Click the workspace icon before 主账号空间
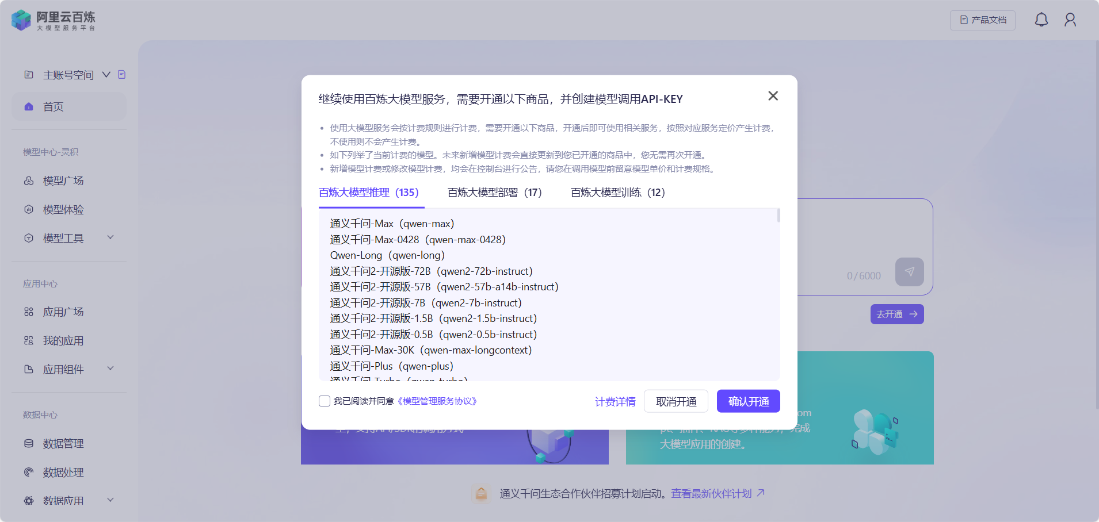Viewport: 1099px width, 522px height. (x=29, y=75)
